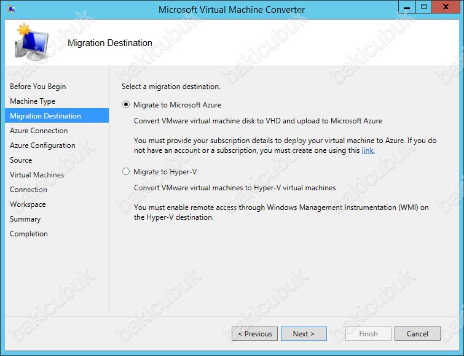Open the Azure Configuration step
Viewport: 464px width, 356px height.
[x=42, y=145]
